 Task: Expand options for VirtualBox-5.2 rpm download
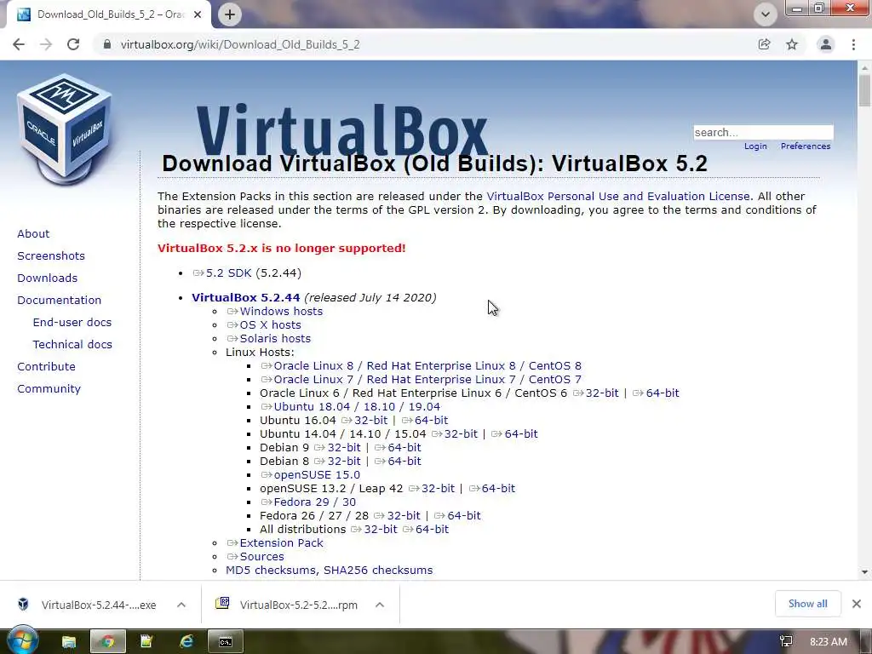[380, 605]
